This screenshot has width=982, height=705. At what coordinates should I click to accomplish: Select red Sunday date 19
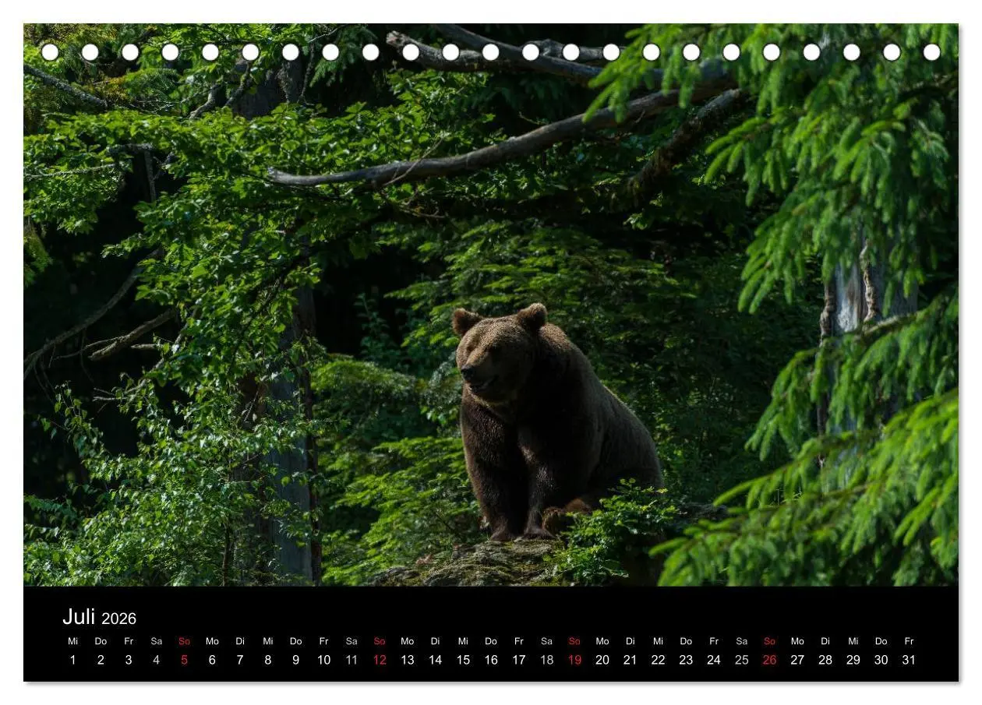pyautogui.click(x=574, y=660)
